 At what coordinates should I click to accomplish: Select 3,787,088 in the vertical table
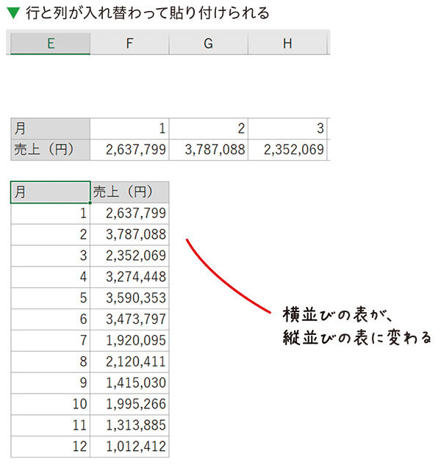(129, 235)
